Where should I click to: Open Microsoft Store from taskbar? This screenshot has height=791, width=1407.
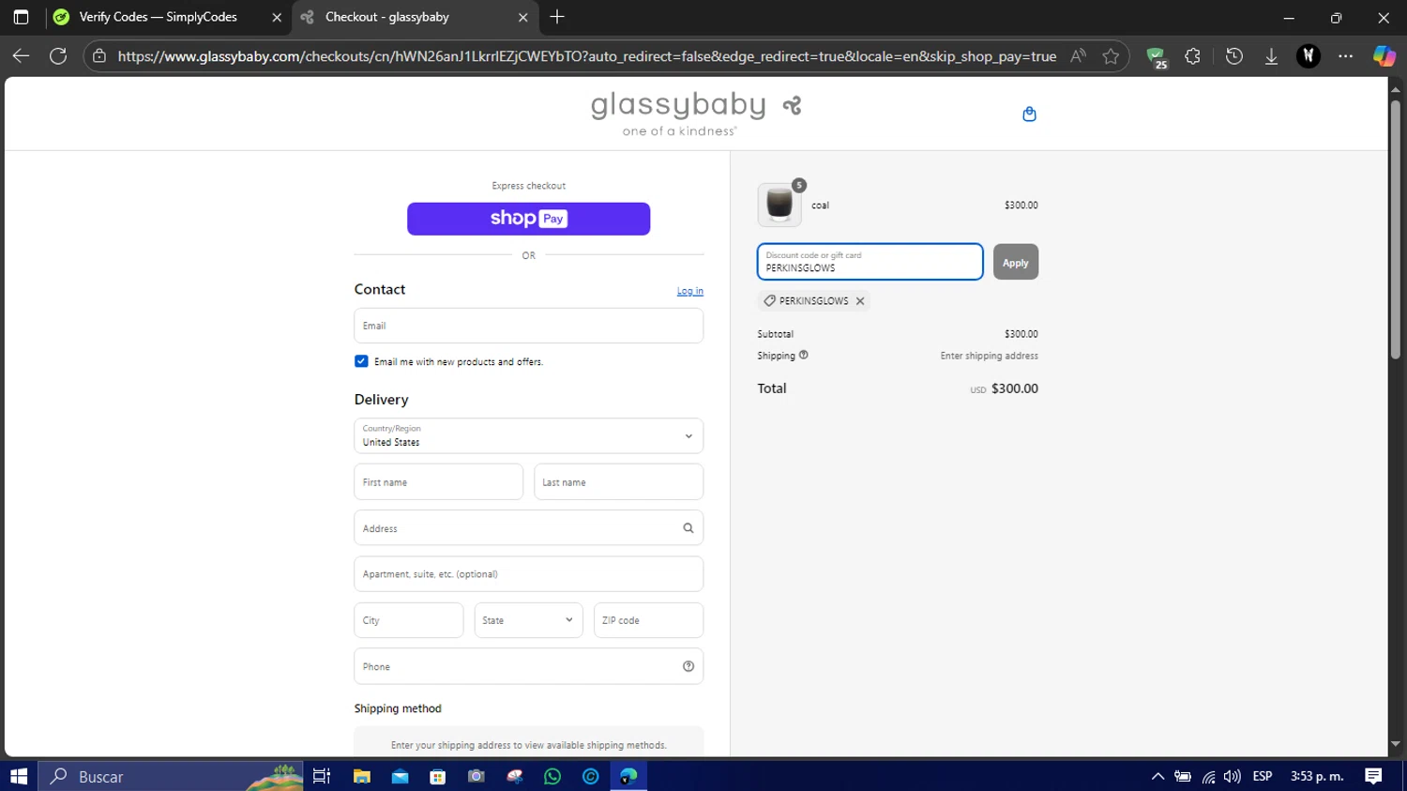pos(437,776)
